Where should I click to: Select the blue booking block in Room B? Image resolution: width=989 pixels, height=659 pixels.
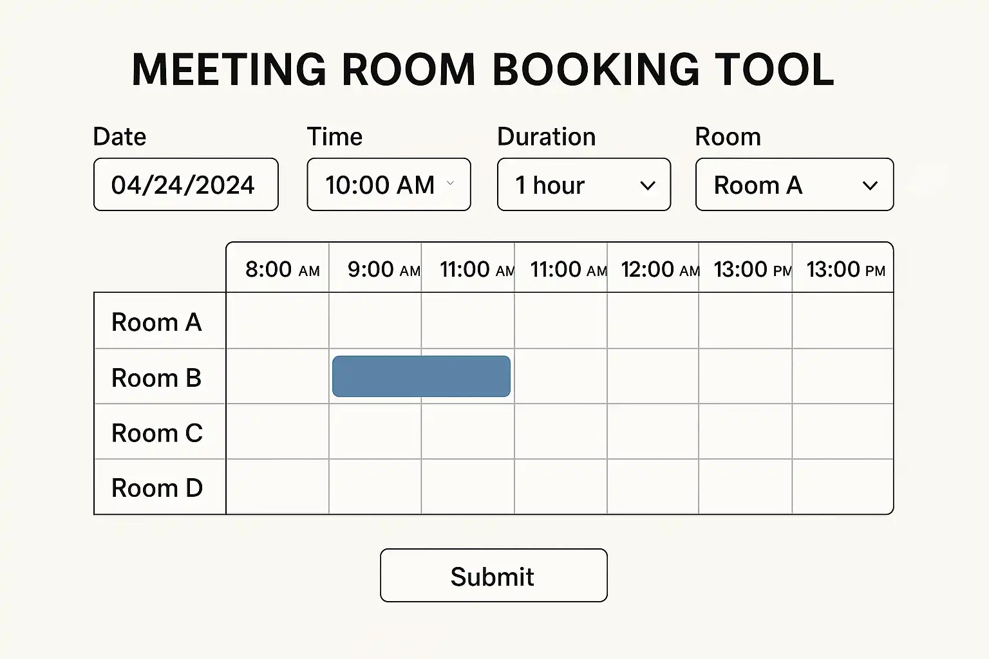click(421, 376)
